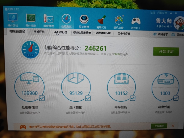Screen dimensions: 184x138
Task: Close the bottom banner with the X
Action: click(x=173, y=126)
